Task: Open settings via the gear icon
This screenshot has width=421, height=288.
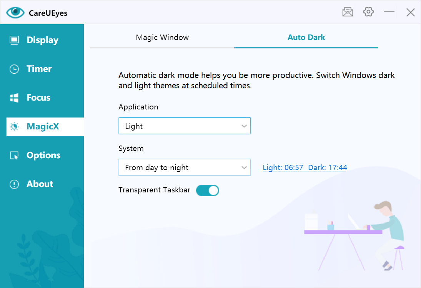Action: point(368,12)
